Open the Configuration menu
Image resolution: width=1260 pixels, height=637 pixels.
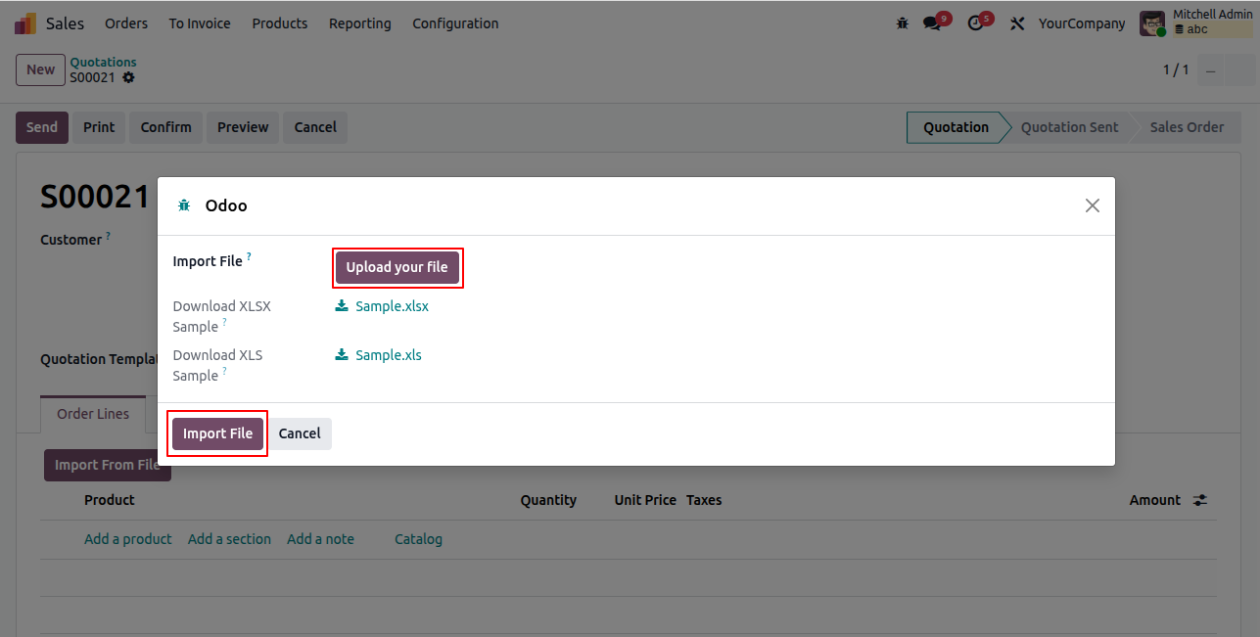click(455, 23)
